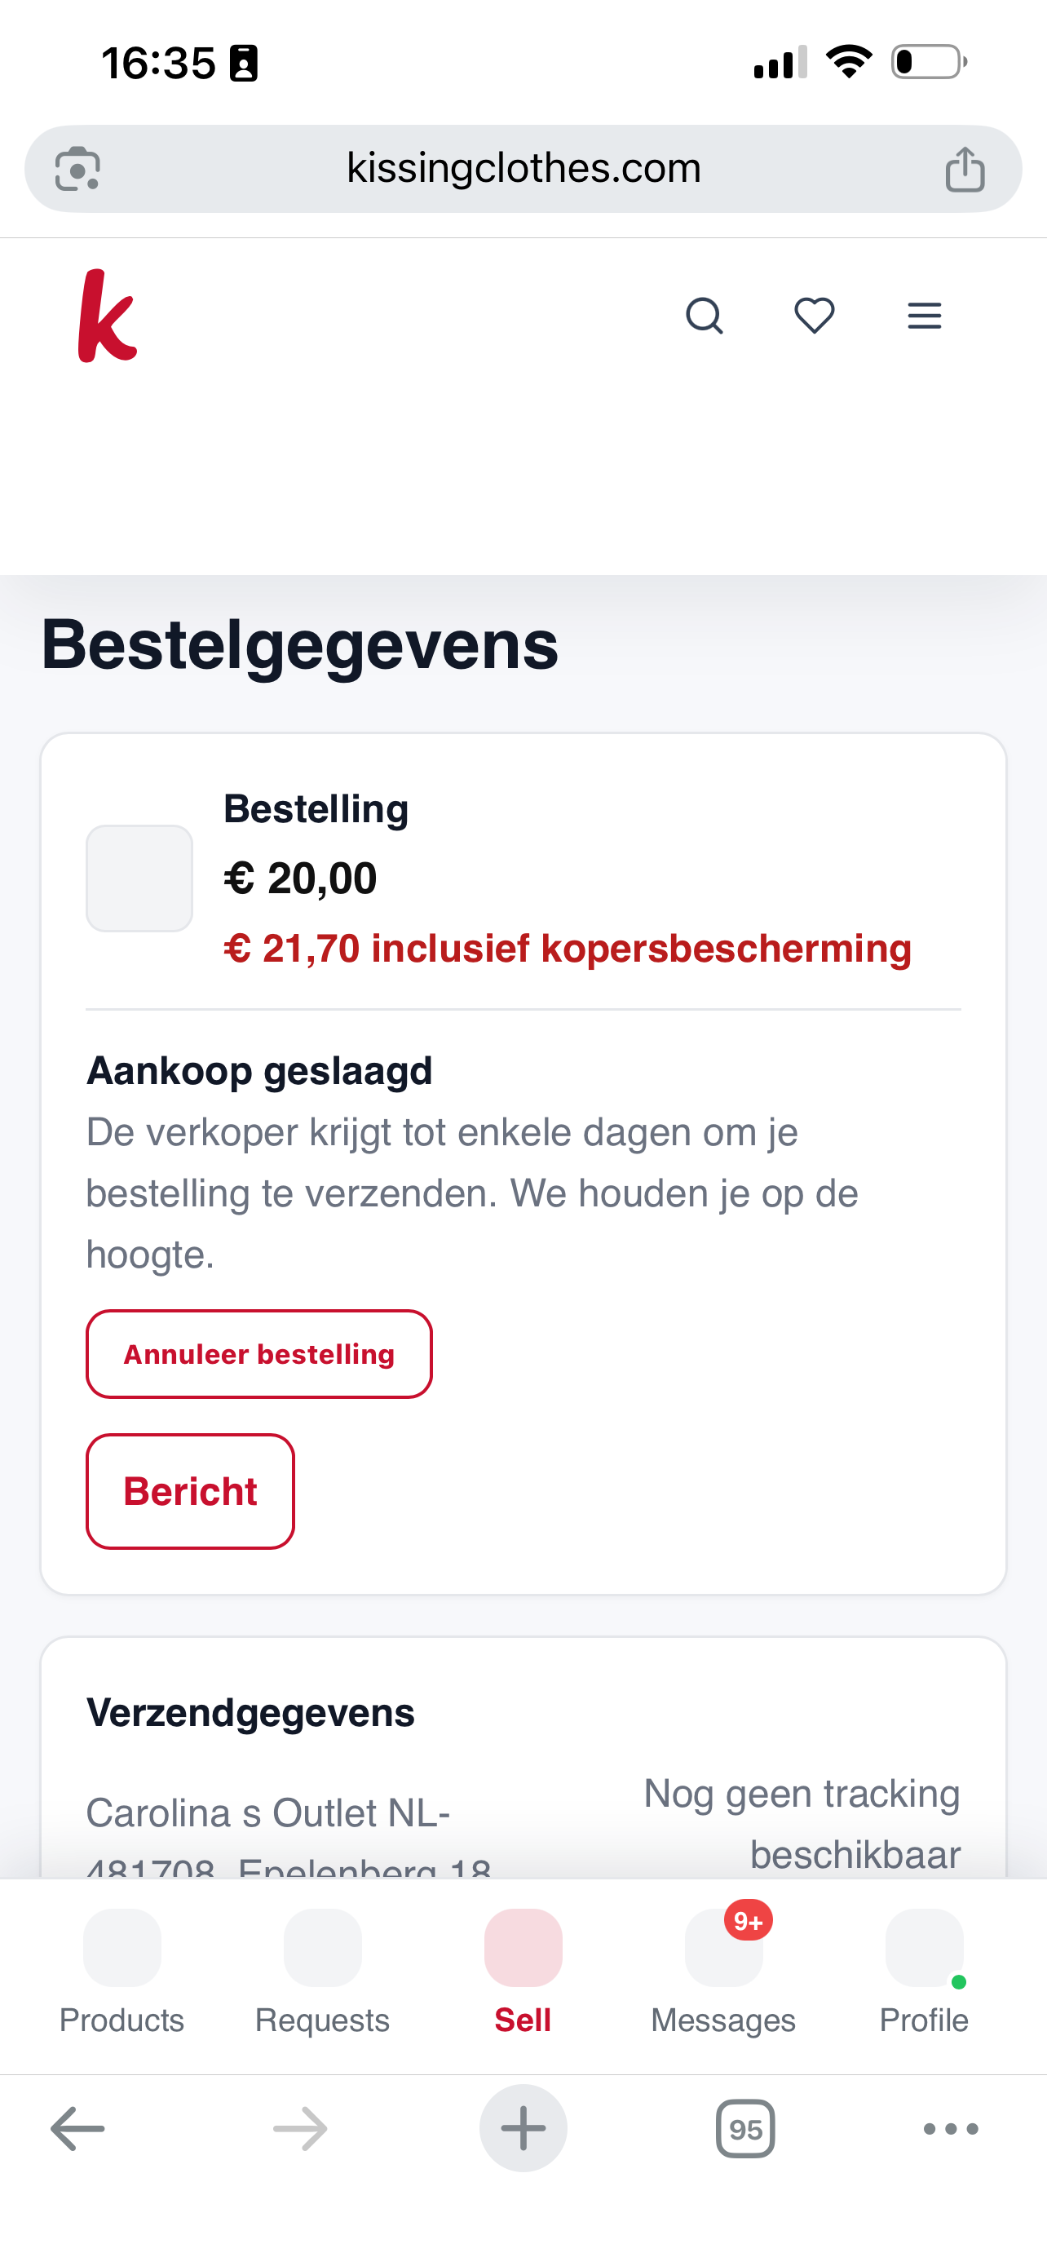Tap the address bar showing kissingclothes.com

coord(523,168)
